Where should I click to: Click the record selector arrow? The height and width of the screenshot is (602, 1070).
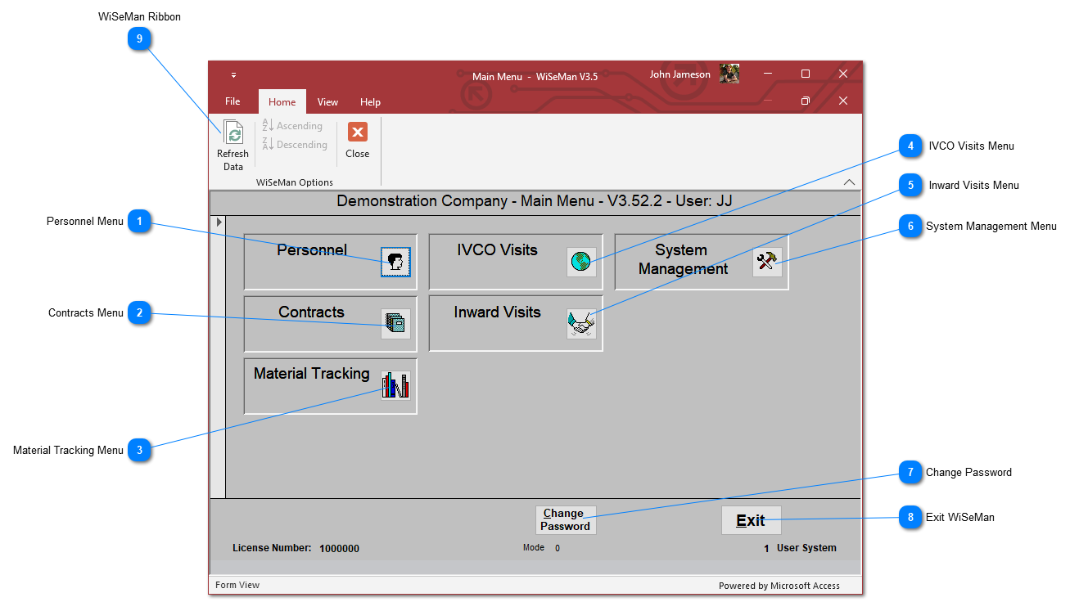pos(218,222)
